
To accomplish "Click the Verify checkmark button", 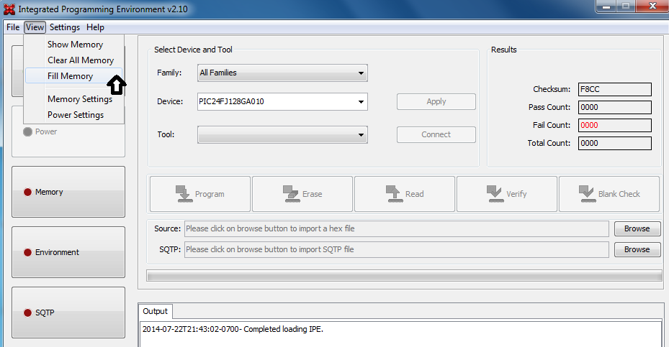I will click(506, 194).
